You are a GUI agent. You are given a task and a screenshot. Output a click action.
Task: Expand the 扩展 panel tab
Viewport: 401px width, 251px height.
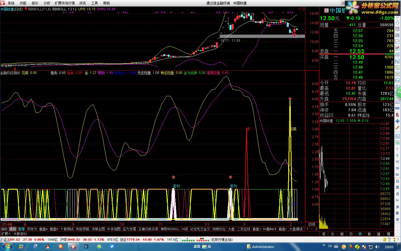coord(6,234)
